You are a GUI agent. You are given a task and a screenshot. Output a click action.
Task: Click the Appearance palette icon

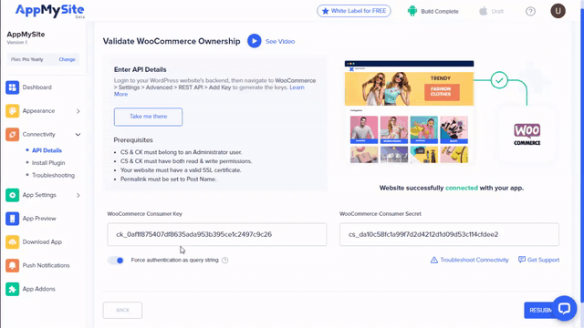[12, 111]
